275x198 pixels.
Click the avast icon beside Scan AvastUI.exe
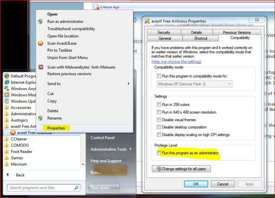[x=40, y=43]
